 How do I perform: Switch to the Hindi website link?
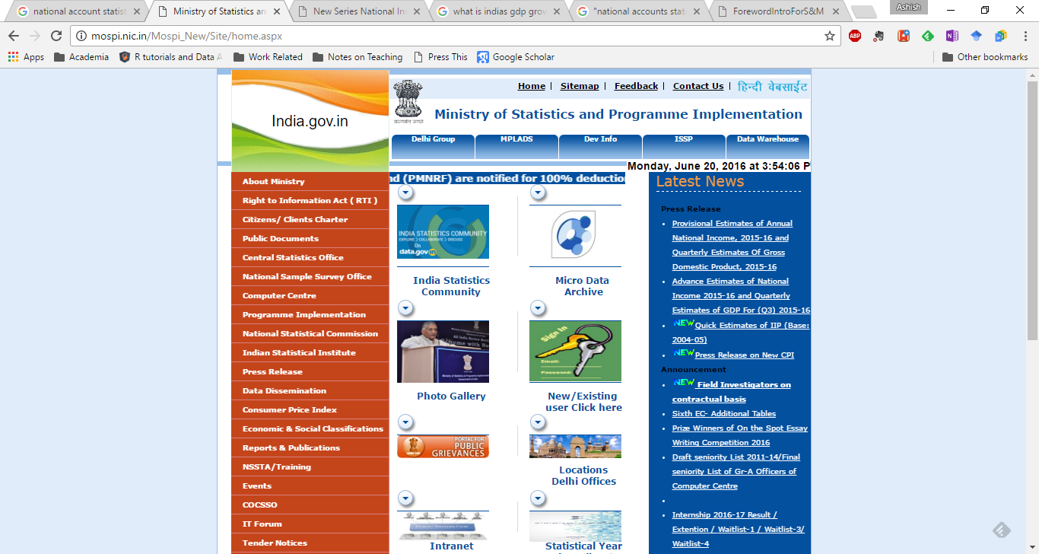[772, 87]
